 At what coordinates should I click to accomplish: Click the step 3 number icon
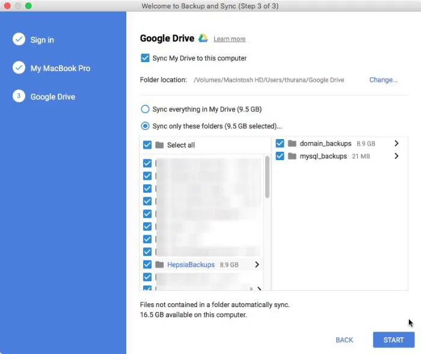[x=19, y=96]
